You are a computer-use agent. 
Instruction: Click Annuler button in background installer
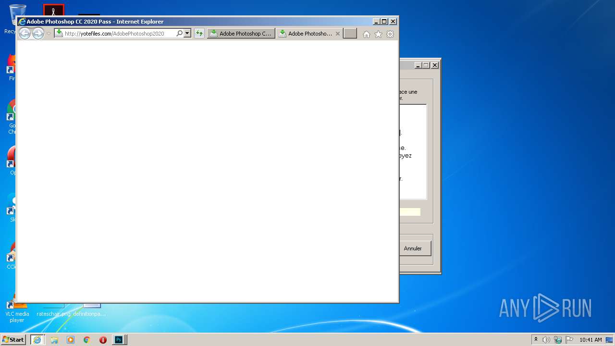point(415,248)
